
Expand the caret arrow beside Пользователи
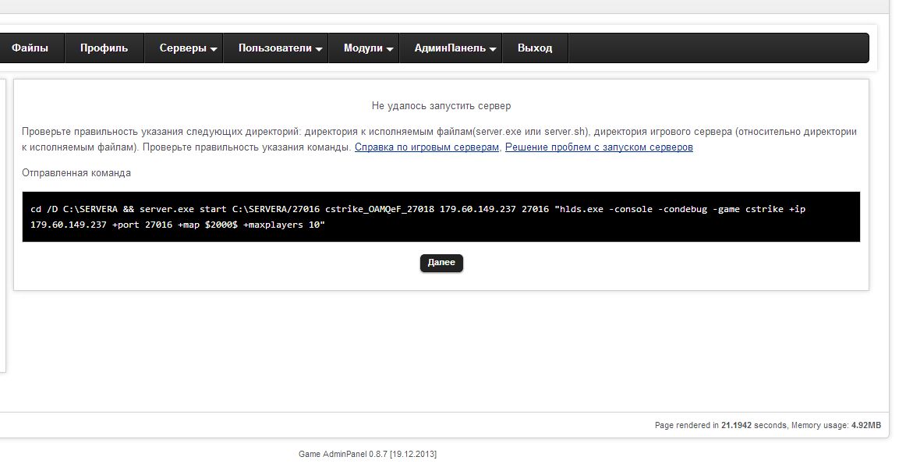tap(319, 49)
